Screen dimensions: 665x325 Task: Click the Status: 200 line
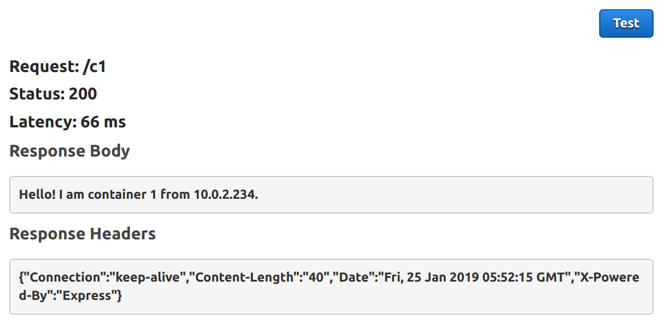click(x=53, y=94)
